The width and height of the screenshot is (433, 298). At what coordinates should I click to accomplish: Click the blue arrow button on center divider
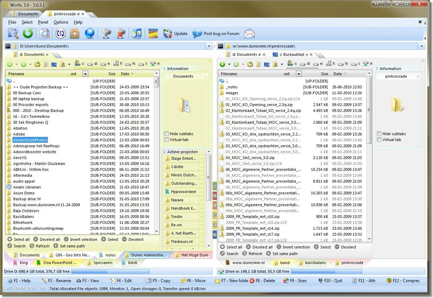[x=215, y=235]
